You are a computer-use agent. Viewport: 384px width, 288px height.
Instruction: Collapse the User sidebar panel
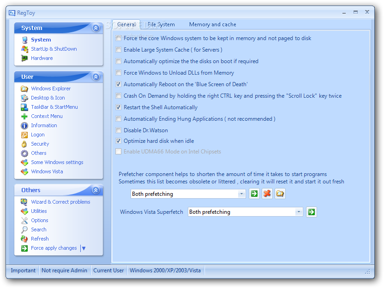(x=96, y=77)
